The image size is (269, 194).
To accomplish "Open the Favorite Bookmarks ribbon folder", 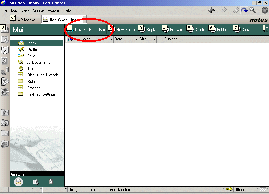I will click(5, 112).
